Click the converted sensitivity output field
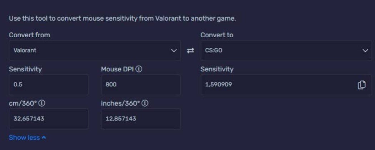 pos(286,85)
